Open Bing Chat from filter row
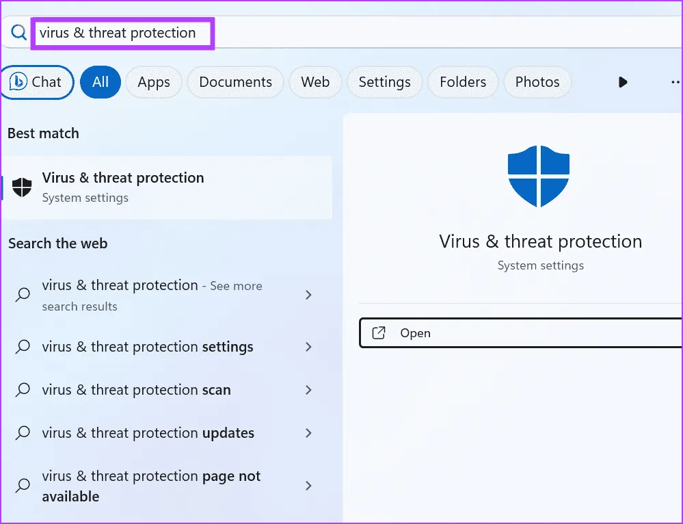Image resolution: width=683 pixels, height=524 pixels. (37, 82)
